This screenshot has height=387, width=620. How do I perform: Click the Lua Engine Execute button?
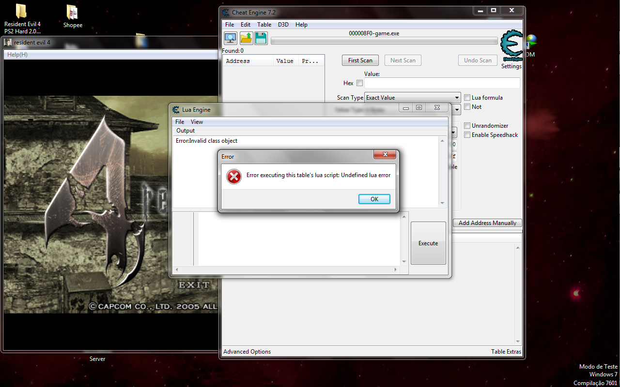click(x=428, y=243)
